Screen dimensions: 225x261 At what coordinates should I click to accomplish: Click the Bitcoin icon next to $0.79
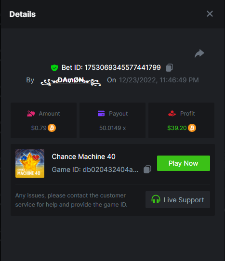tap(52, 128)
